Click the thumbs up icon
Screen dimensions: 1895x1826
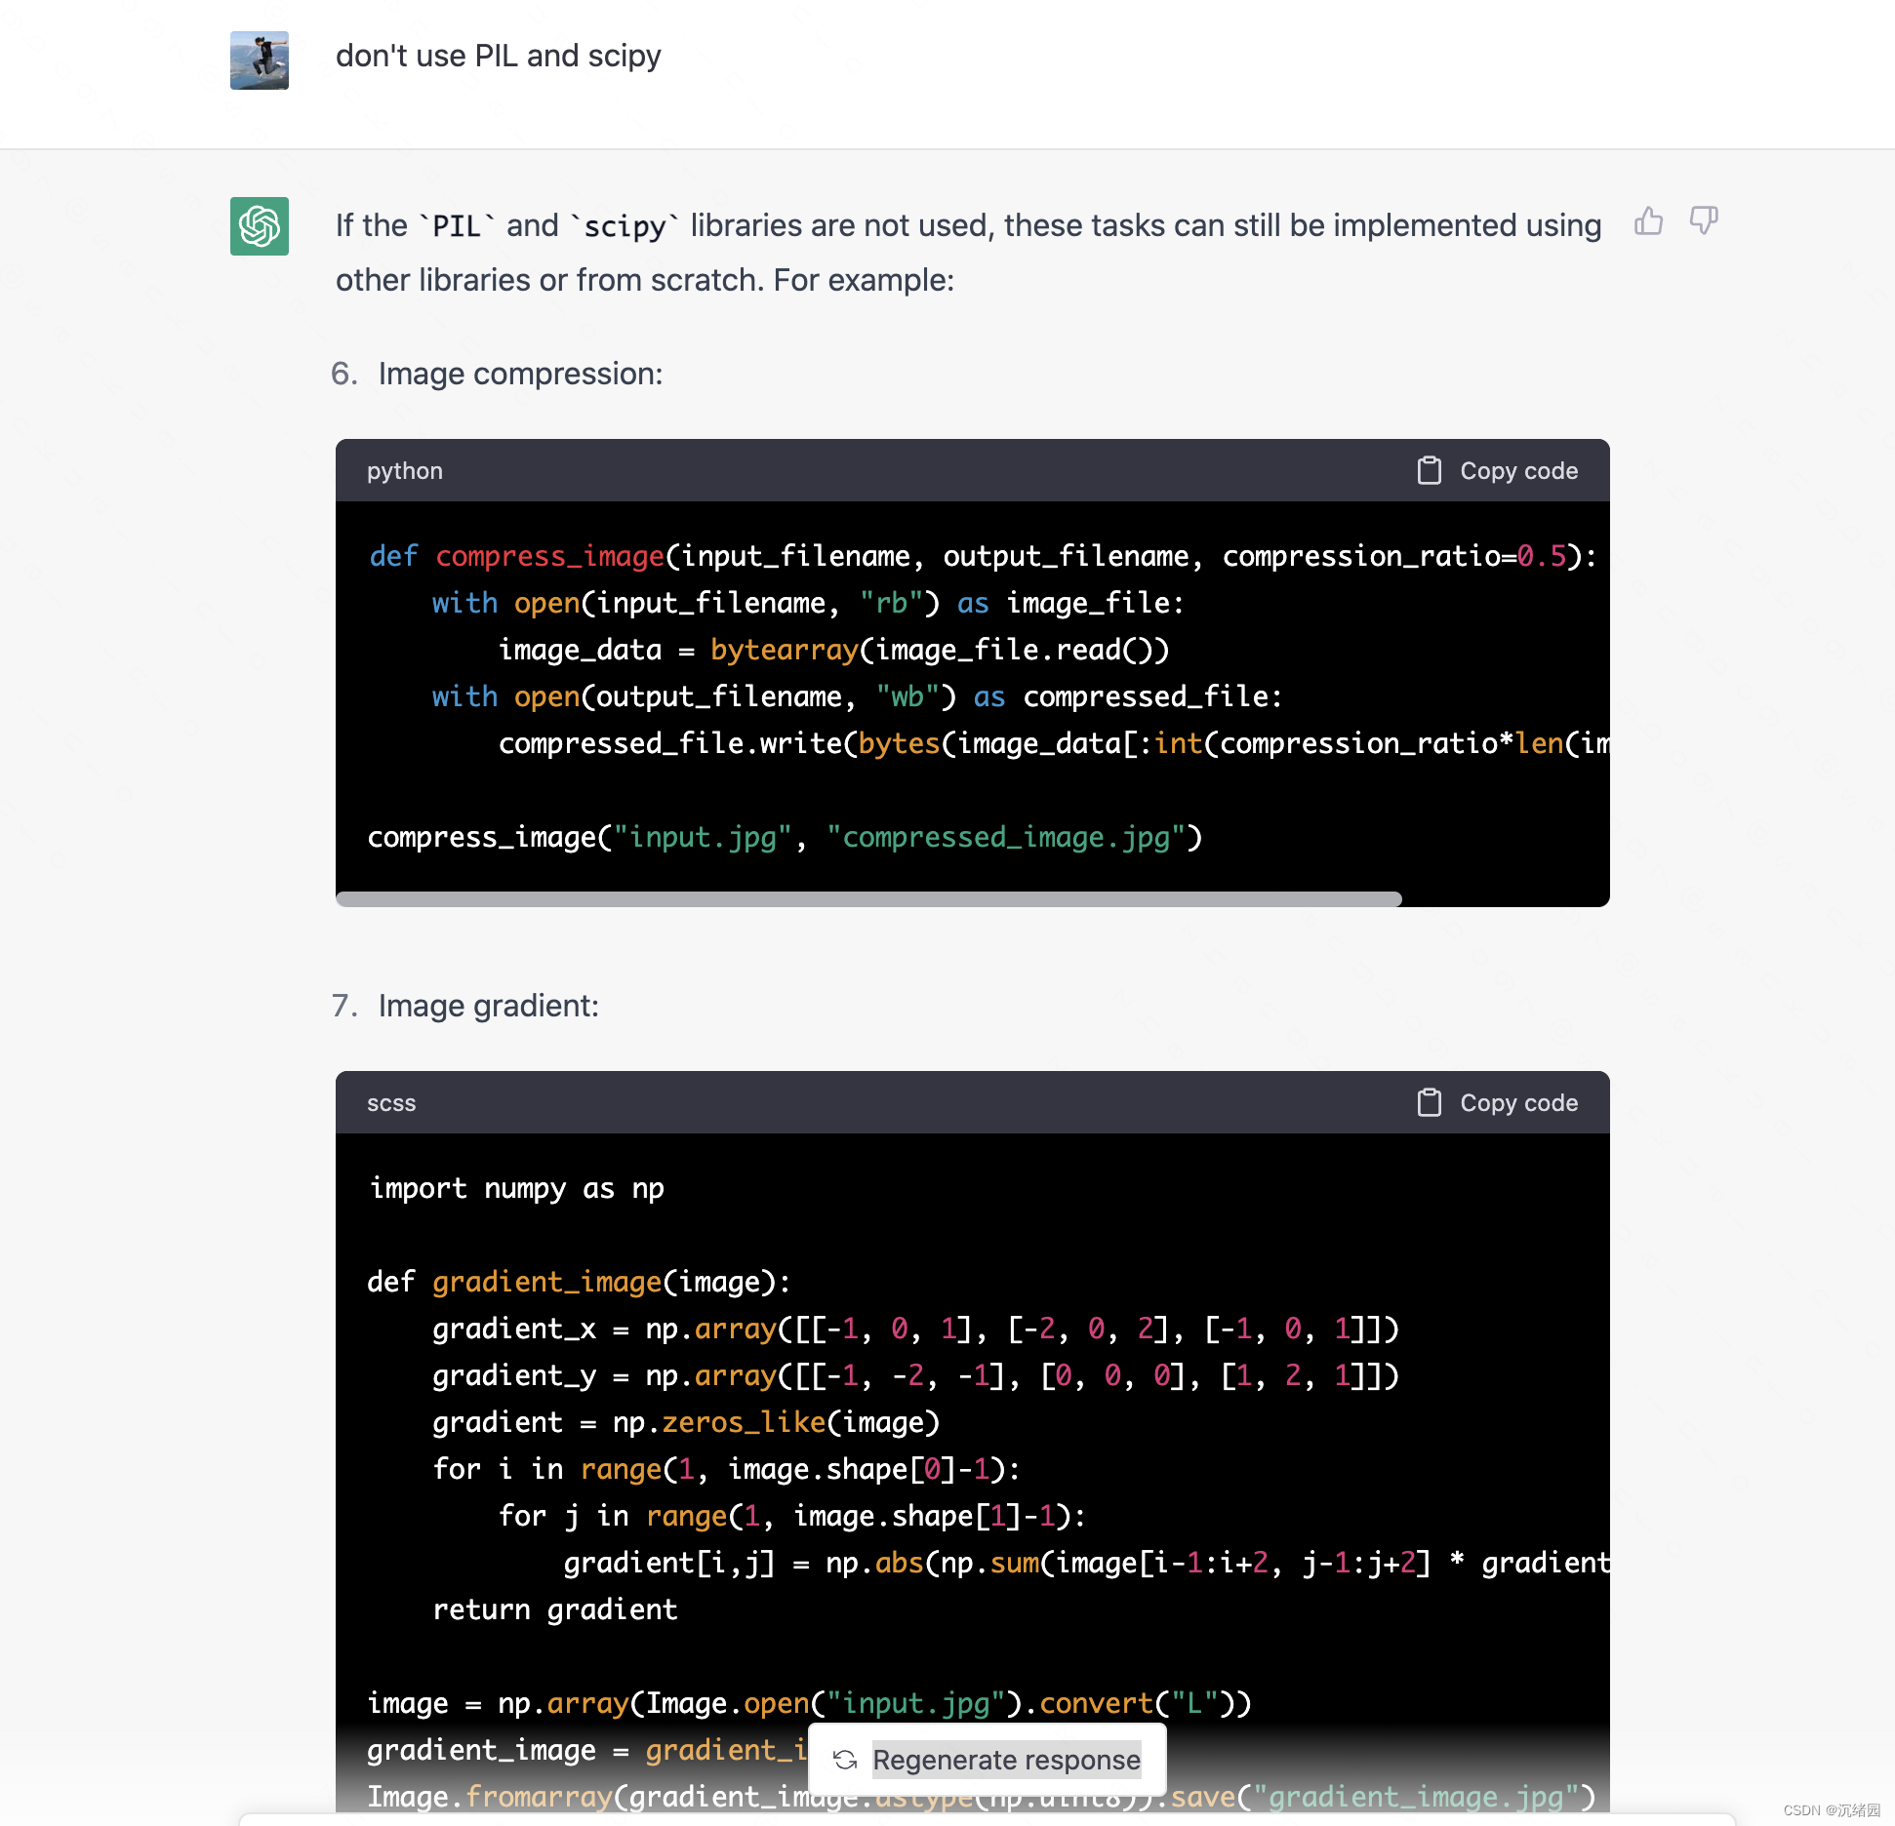[x=1648, y=221]
